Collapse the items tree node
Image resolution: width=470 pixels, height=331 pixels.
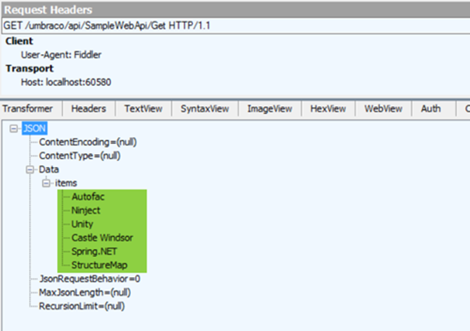click(46, 183)
